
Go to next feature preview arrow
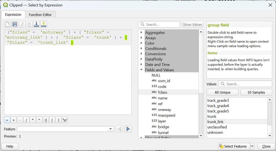click(128, 129)
